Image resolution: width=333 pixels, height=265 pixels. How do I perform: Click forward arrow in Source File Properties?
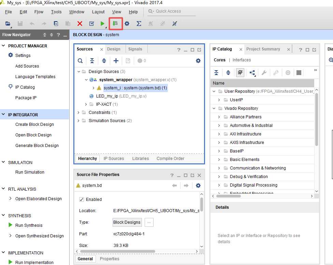(186, 186)
